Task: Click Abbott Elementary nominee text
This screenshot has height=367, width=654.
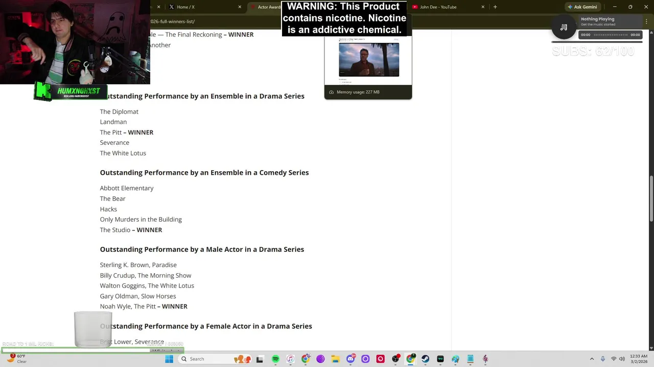Action: [127, 188]
